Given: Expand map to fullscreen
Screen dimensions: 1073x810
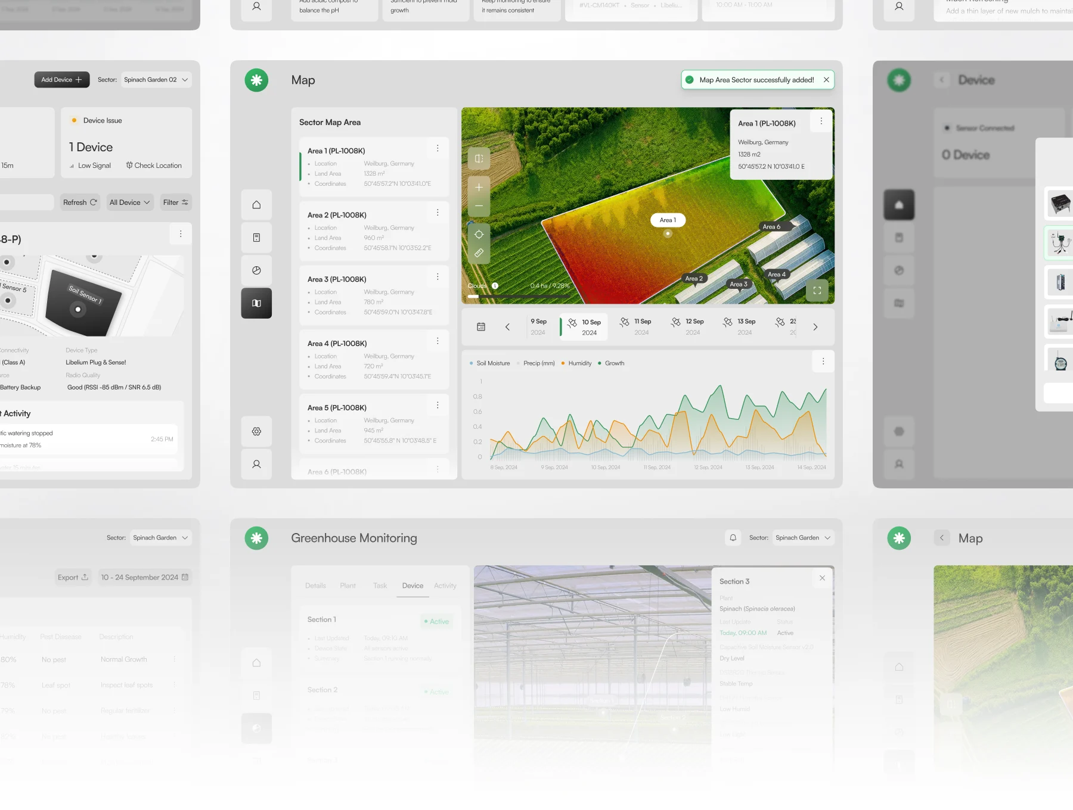Looking at the screenshot, I should (817, 291).
